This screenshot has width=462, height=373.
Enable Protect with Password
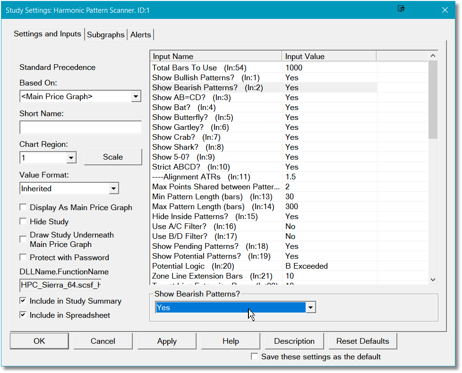[x=23, y=257]
